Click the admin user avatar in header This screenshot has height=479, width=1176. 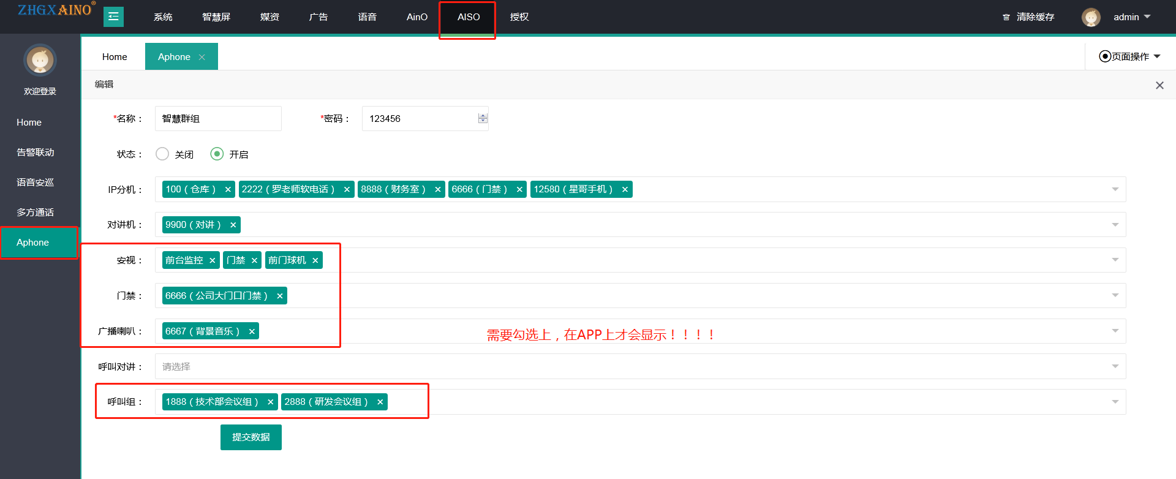tap(1090, 17)
